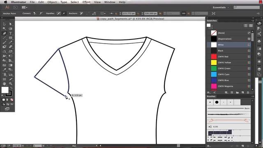Image resolution: width=263 pixels, height=148 pixels.
Task: Set paint mode to Color
Action: [4, 99]
